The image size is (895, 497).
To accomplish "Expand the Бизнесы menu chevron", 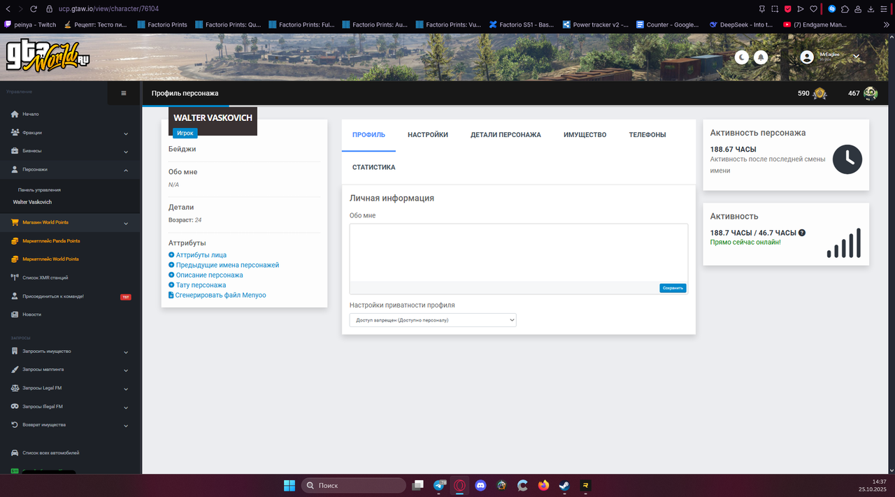I will 126,152.
